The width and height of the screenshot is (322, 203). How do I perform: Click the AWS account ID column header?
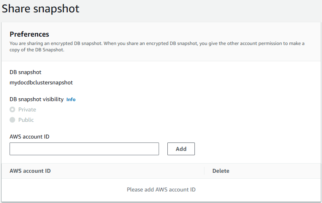tap(30, 171)
